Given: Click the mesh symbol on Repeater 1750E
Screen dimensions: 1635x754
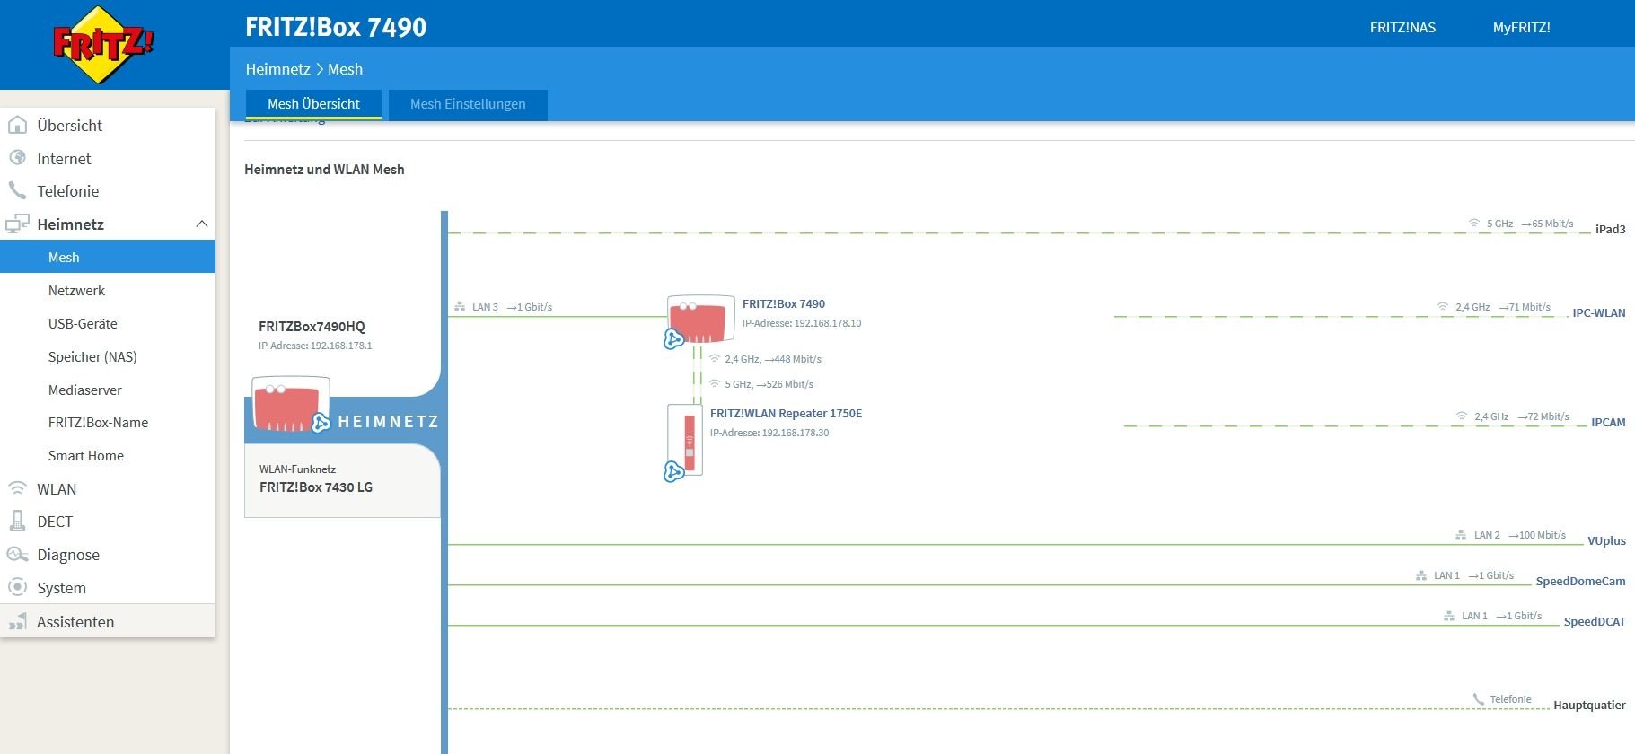Looking at the screenshot, I should point(673,471).
